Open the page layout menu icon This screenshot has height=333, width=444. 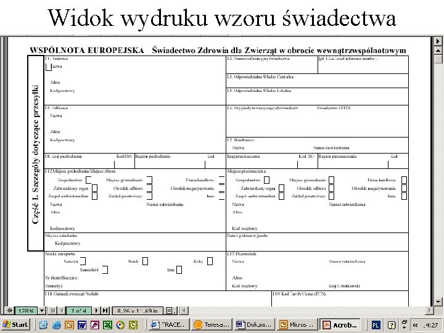170,311
